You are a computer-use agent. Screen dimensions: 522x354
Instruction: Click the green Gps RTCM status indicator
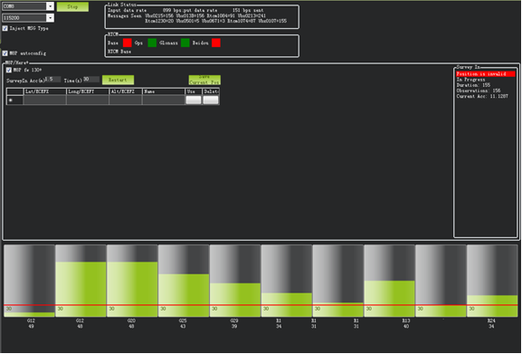click(x=152, y=43)
